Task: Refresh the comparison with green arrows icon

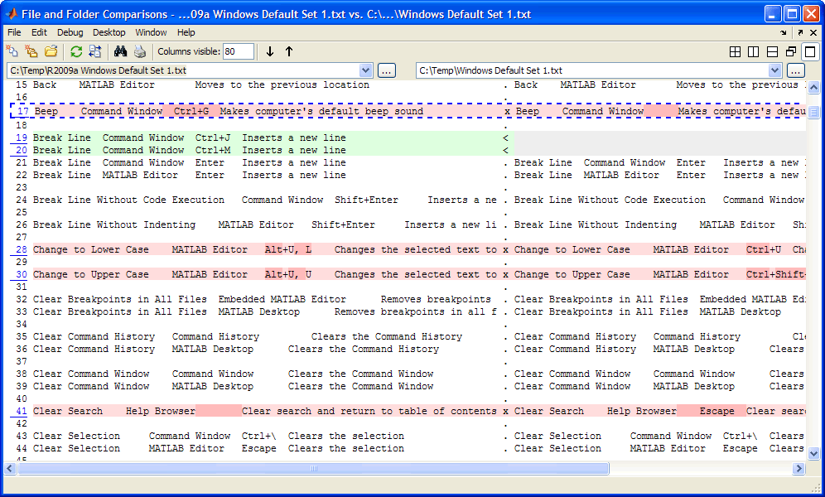Action: (x=76, y=51)
